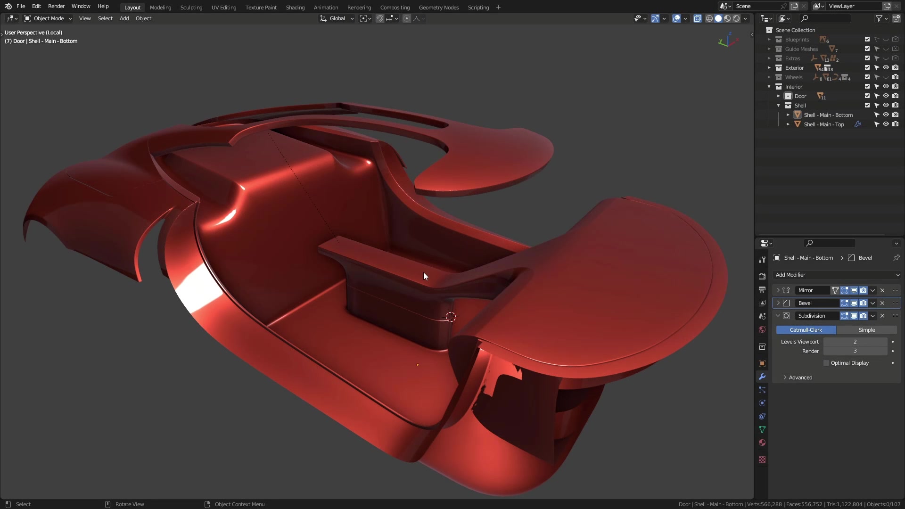Open the Tool properties tab
This screenshot has height=509, width=905.
pos(762,260)
